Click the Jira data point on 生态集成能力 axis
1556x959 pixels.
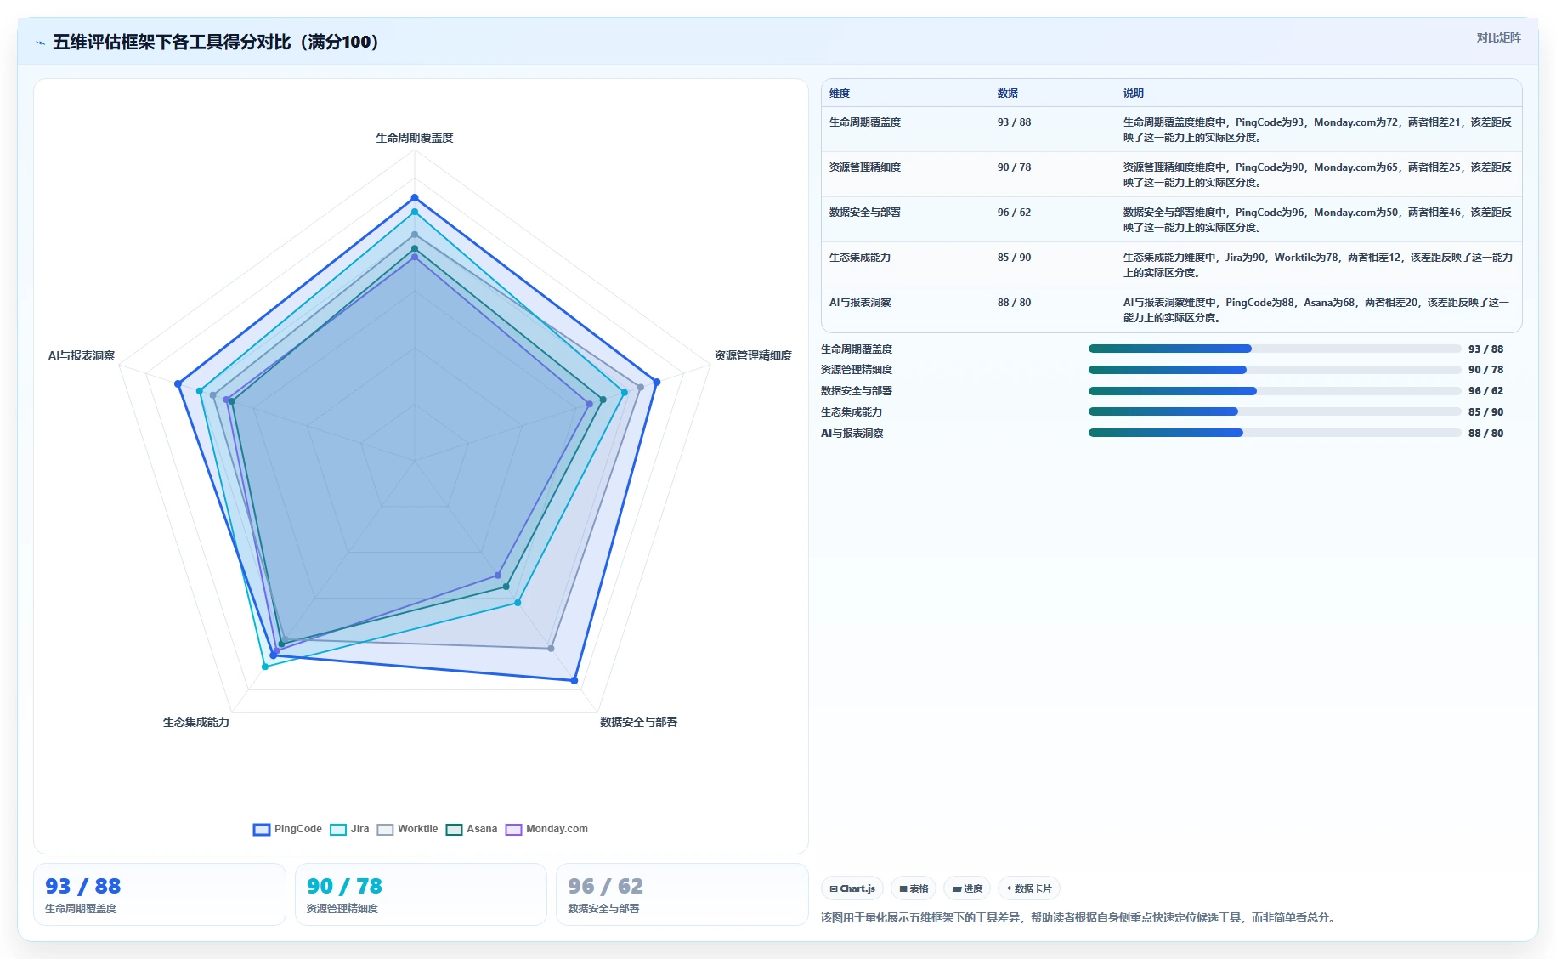coord(265,667)
